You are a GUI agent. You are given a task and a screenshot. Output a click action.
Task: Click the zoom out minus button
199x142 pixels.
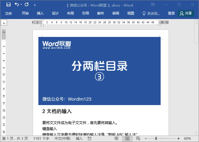146,139
